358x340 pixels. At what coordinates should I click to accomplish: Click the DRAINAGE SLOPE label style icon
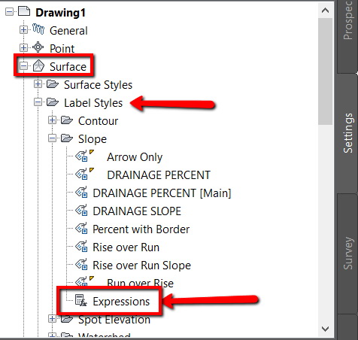(x=81, y=210)
